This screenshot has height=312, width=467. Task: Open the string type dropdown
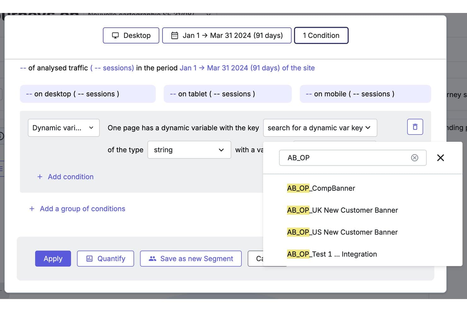point(189,150)
